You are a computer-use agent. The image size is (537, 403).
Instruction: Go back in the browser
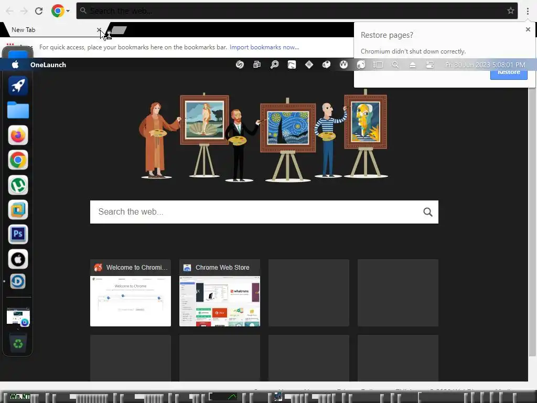click(x=9, y=11)
